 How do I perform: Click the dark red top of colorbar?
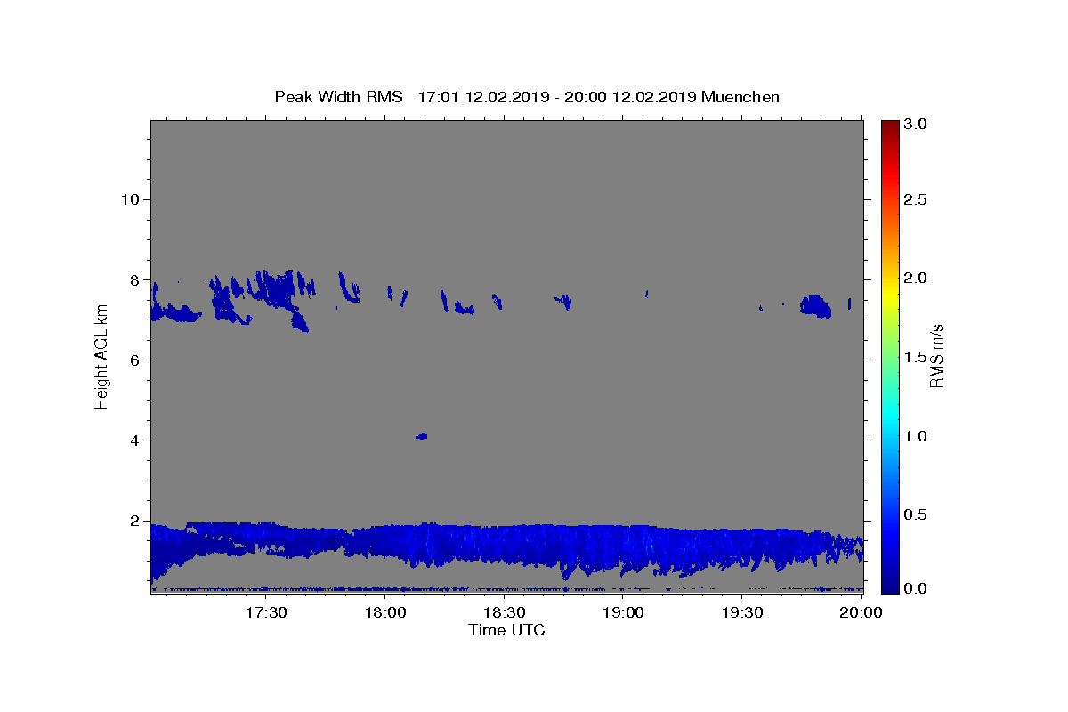pyautogui.click(x=890, y=126)
